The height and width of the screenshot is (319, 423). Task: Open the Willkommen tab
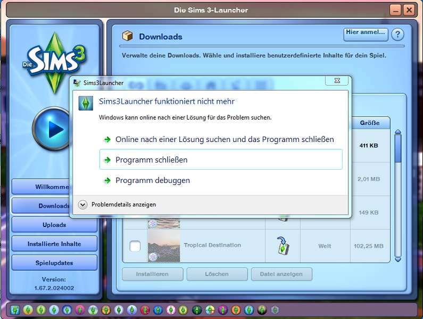click(x=40, y=187)
